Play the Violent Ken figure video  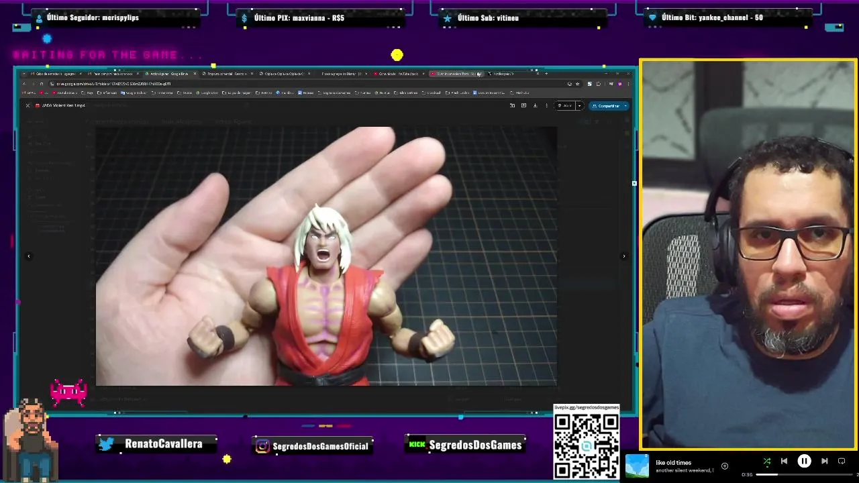pos(326,256)
